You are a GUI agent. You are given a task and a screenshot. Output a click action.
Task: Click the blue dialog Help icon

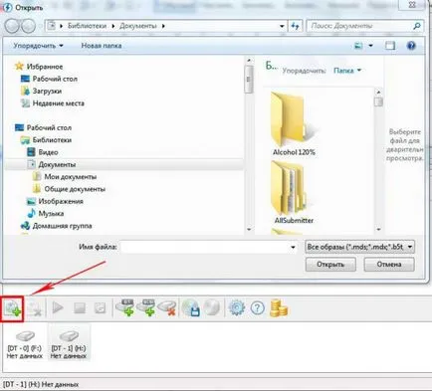pyautogui.click(x=411, y=46)
